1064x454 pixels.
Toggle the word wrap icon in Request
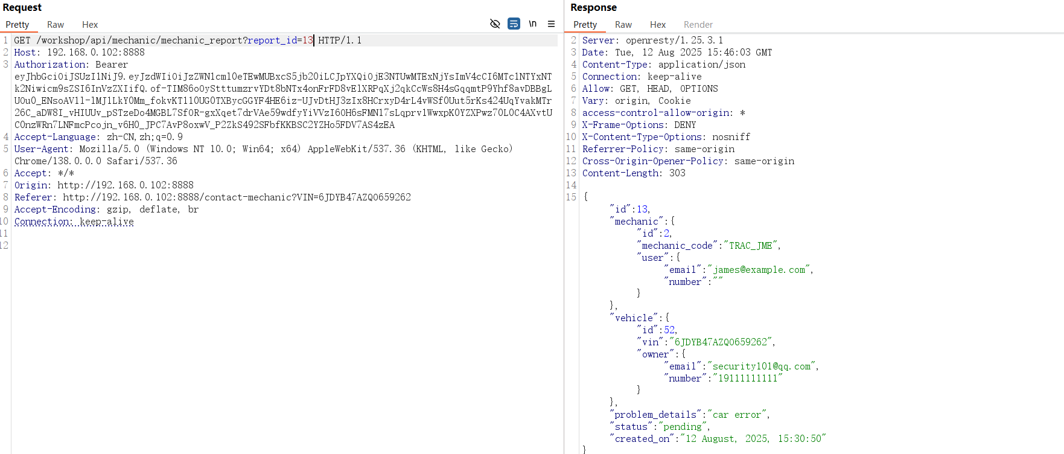click(514, 24)
